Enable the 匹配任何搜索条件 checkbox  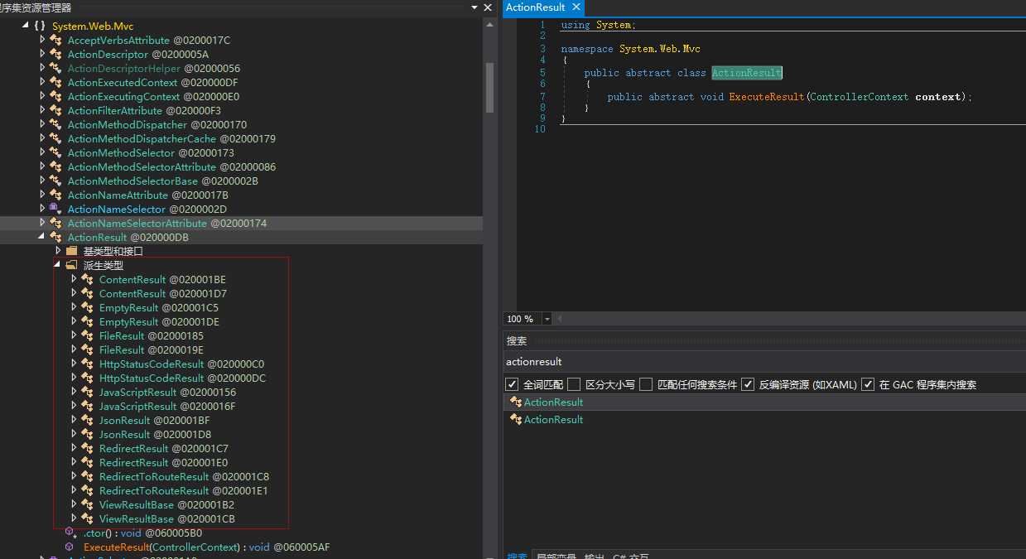(645, 384)
